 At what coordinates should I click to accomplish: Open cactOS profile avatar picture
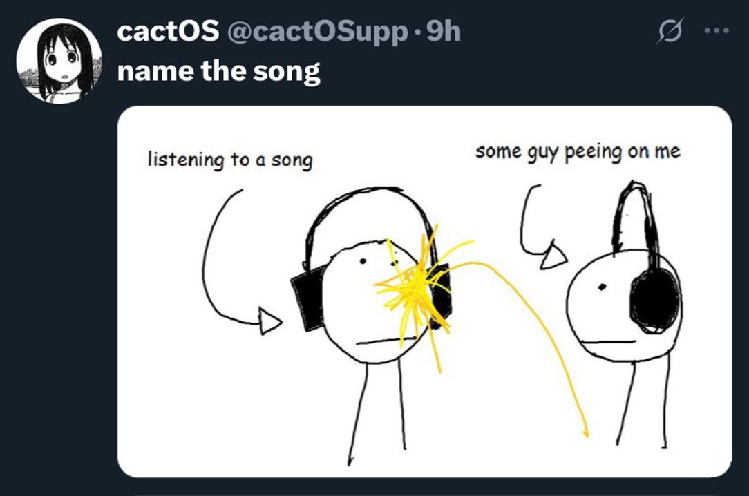(x=59, y=61)
